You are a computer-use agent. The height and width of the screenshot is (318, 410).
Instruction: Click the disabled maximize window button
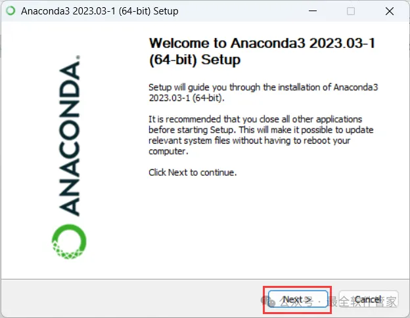[351, 11]
